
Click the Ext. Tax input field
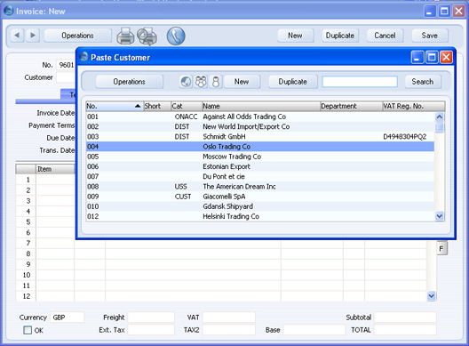[x=151, y=330]
